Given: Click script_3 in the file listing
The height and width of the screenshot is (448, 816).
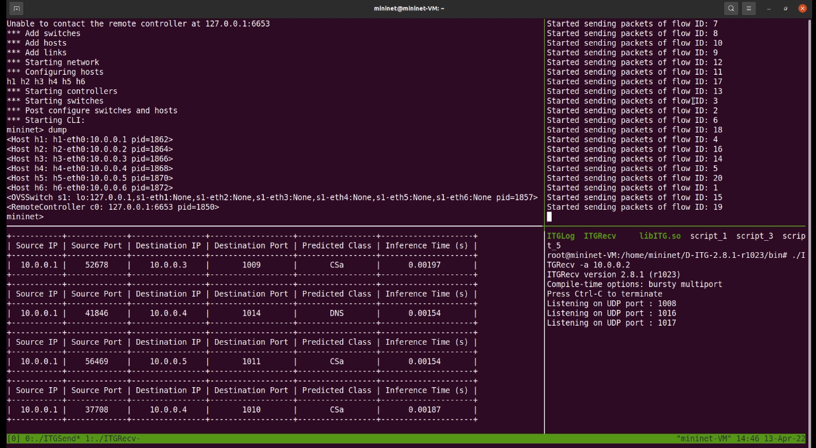Looking at the screenshot, I should click(x=754, y=236).
